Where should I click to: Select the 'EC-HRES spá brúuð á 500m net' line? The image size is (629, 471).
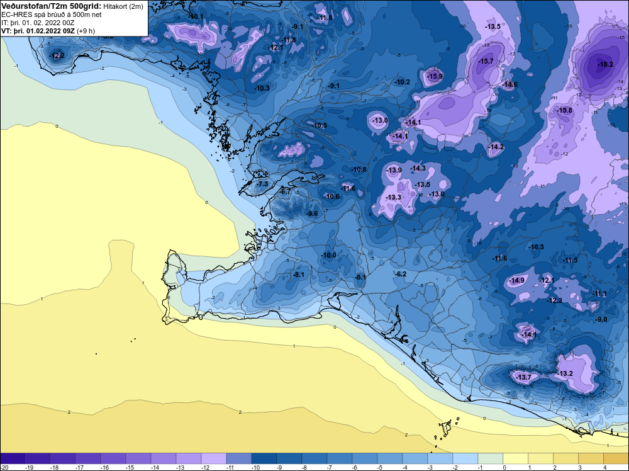coord(52,14)
